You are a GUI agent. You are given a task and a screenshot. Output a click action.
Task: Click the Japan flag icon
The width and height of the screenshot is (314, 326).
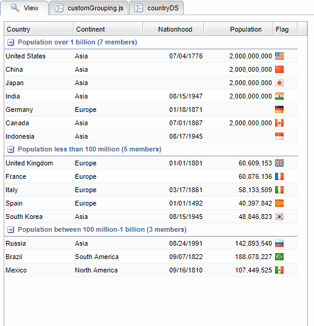coord(279,83)
